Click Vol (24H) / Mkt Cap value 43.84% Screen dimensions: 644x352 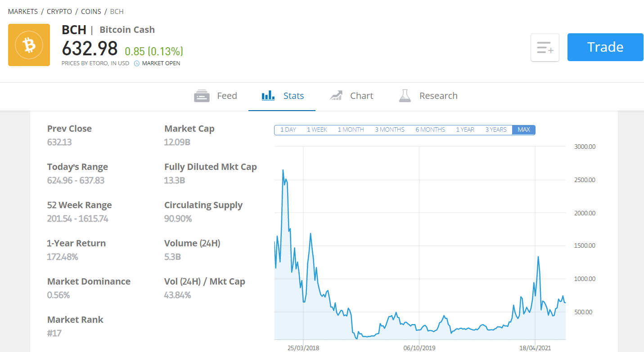[x=177, y=295]
